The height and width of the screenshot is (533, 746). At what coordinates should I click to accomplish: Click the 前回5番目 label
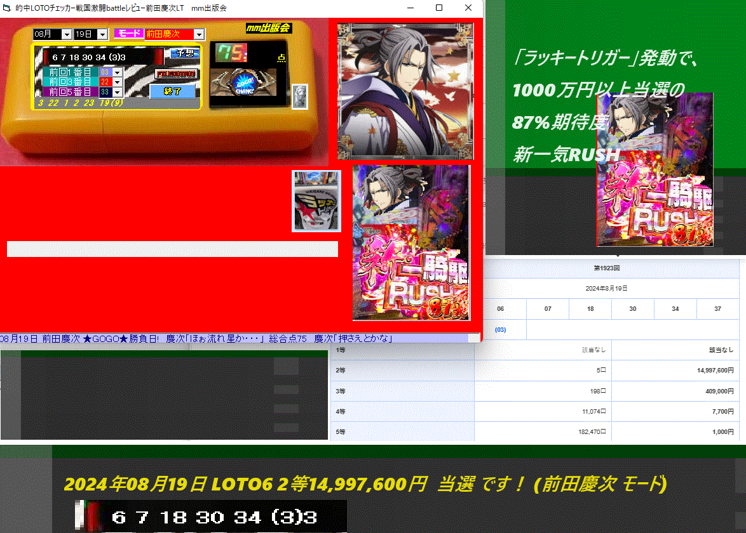(x=71, y=92)
